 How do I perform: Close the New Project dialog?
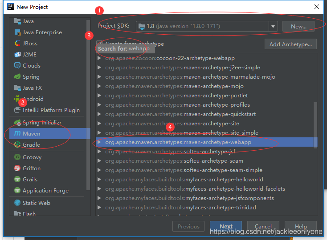317,7
